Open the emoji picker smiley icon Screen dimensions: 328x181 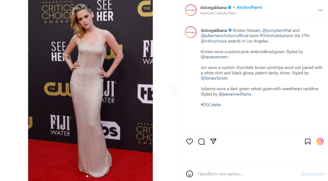(x=190, y=174)
